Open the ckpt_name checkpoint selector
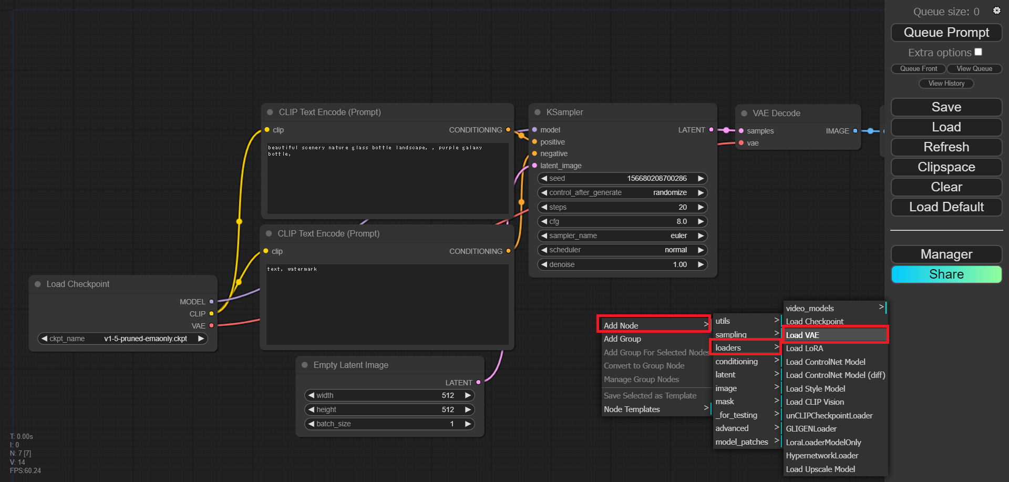 pos(122,339)
